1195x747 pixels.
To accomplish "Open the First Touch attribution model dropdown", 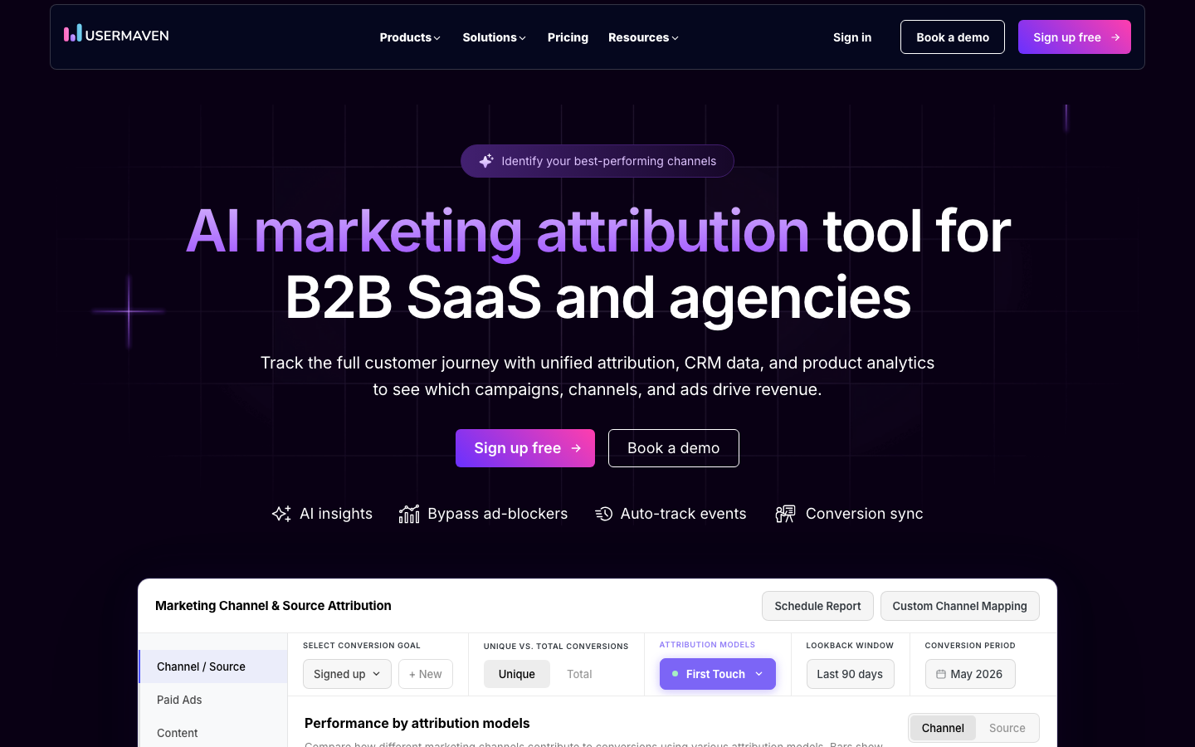I will (x=718, y=674).
